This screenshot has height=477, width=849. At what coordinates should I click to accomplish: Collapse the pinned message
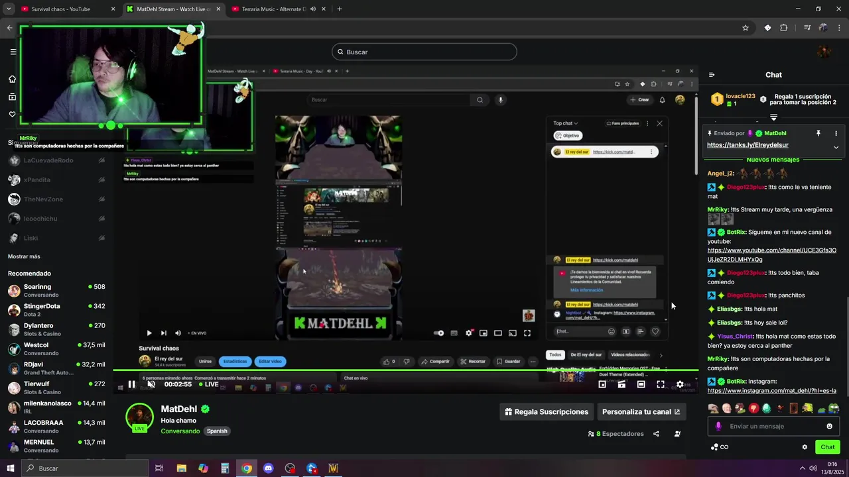836,147
